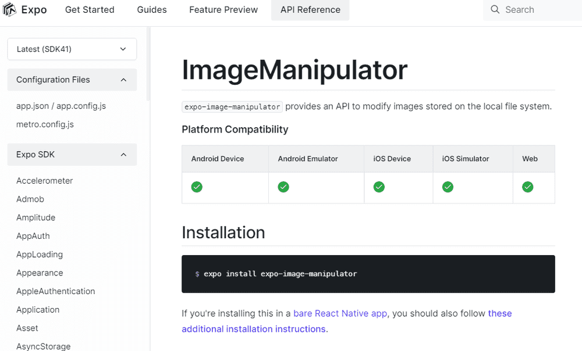Go to AppAuth docs
Screen dimensions: 582x351
(33, 236)
